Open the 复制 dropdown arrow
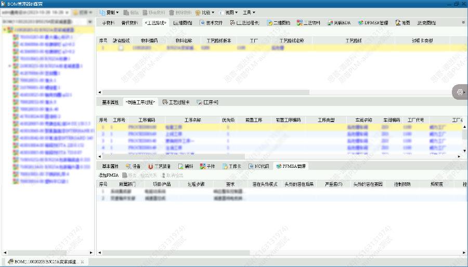This screenshot has height=267, width=468. point(118,12)
